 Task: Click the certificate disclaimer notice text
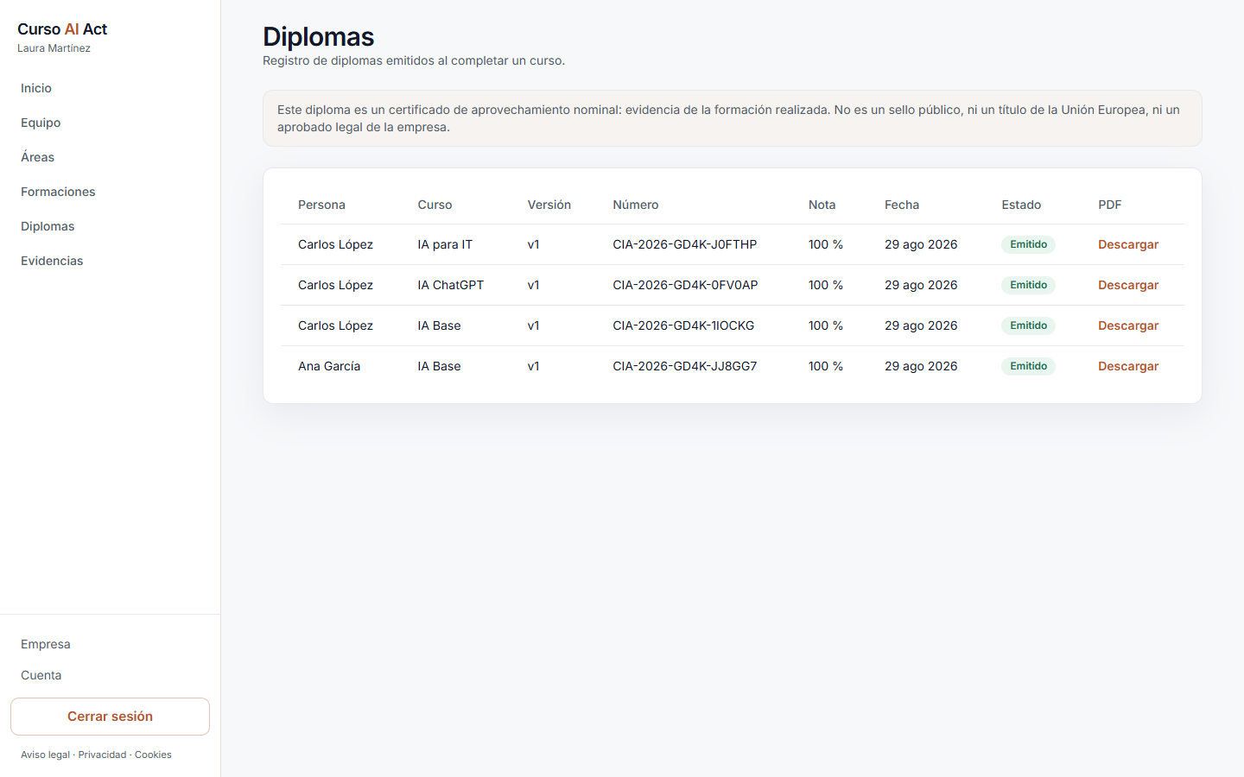coord(733,118)
